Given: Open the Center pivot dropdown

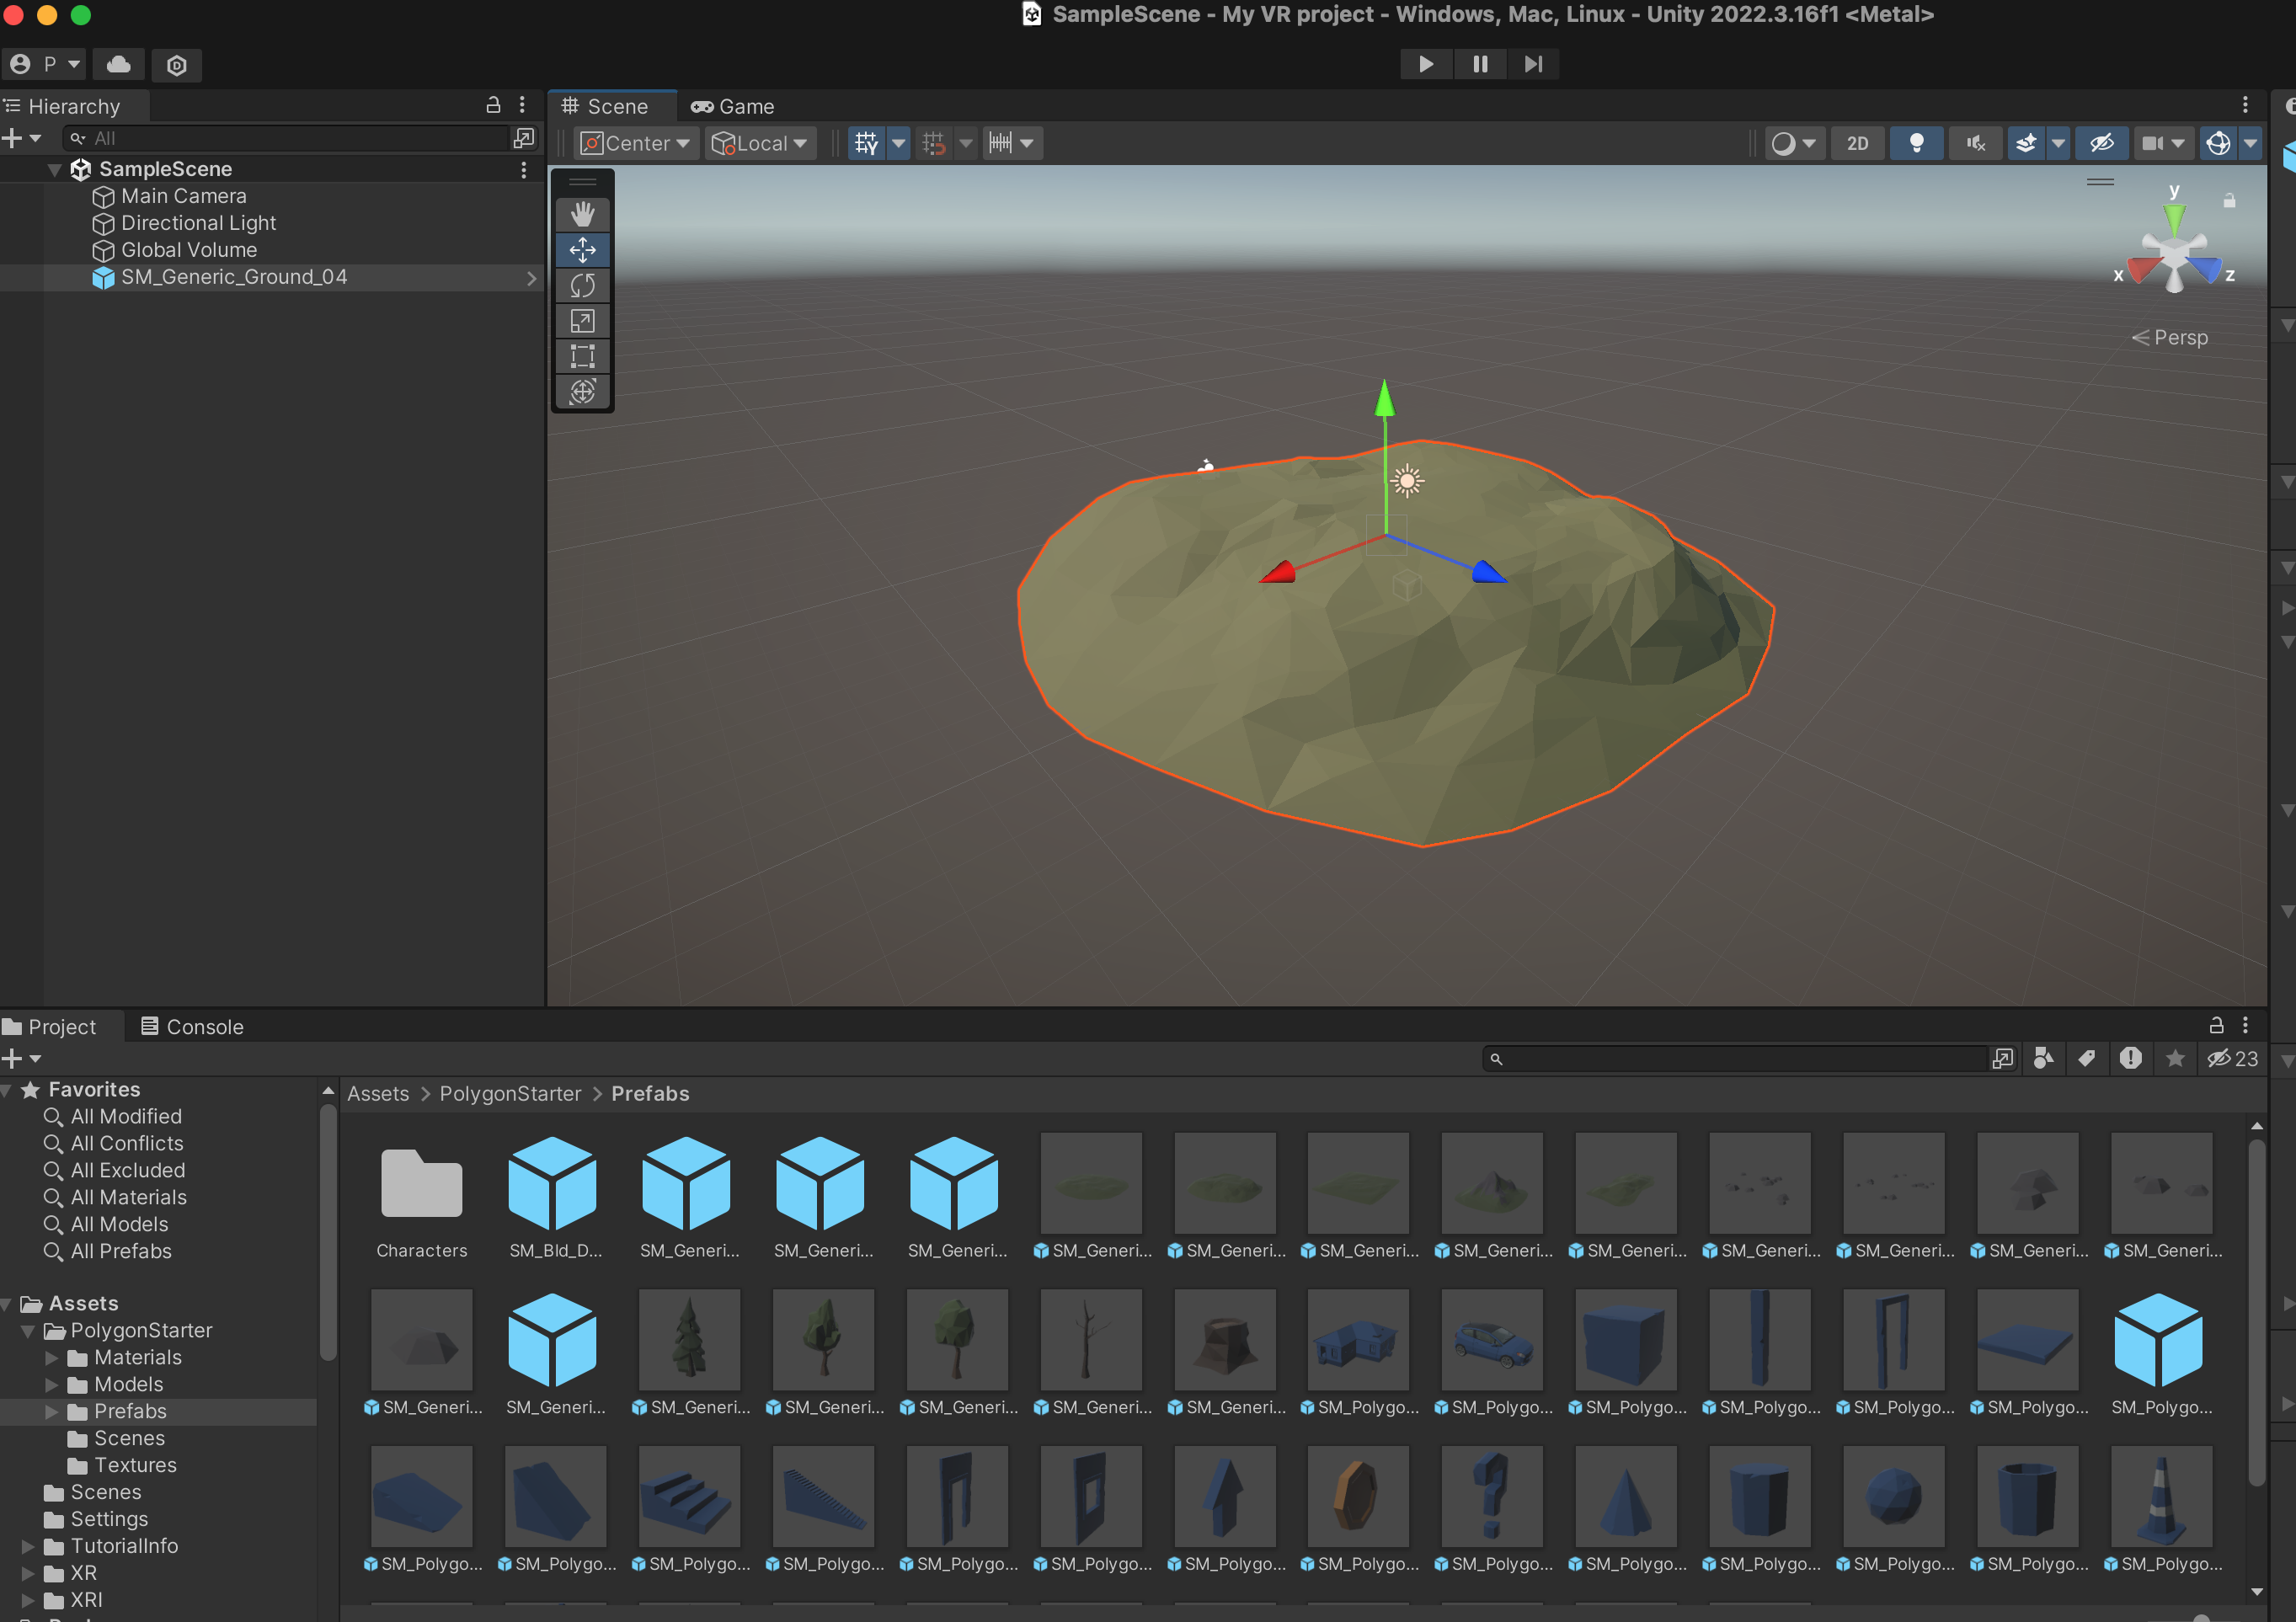Looking at the screenshot, I should click(x=636, y=143).
